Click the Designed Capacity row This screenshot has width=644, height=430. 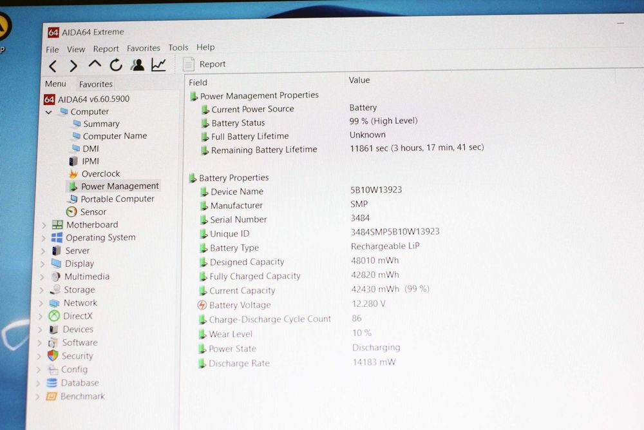(x=299, y=261)
